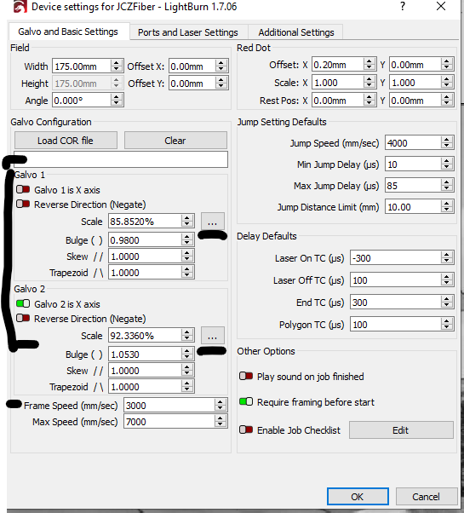This screenshot has width=464, height=513.
Task: Adjust the Jump Distance Limit stepper arrows
Action: click(x=447, y=207)
